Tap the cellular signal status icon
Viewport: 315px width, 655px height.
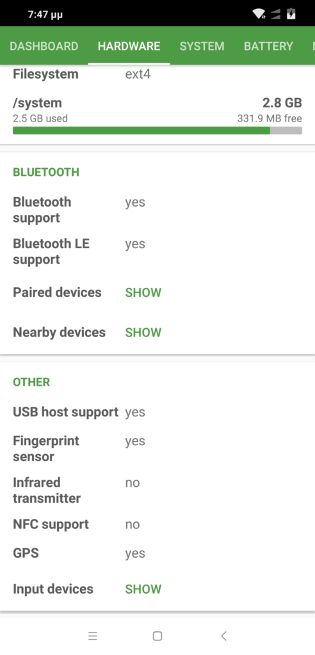click(x=275, y=14)
